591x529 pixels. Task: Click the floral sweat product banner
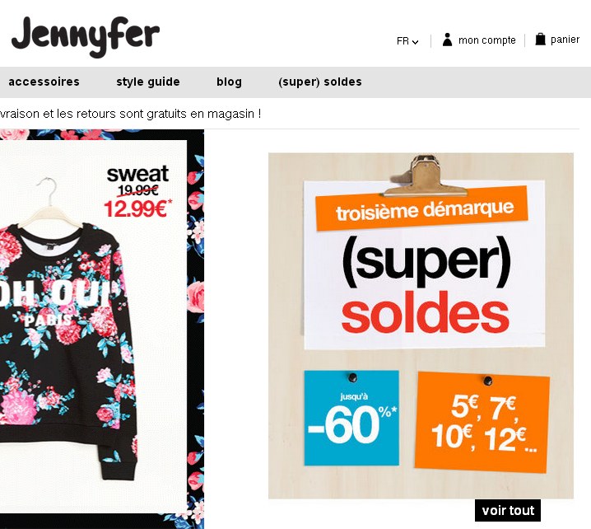pos(102,329)
